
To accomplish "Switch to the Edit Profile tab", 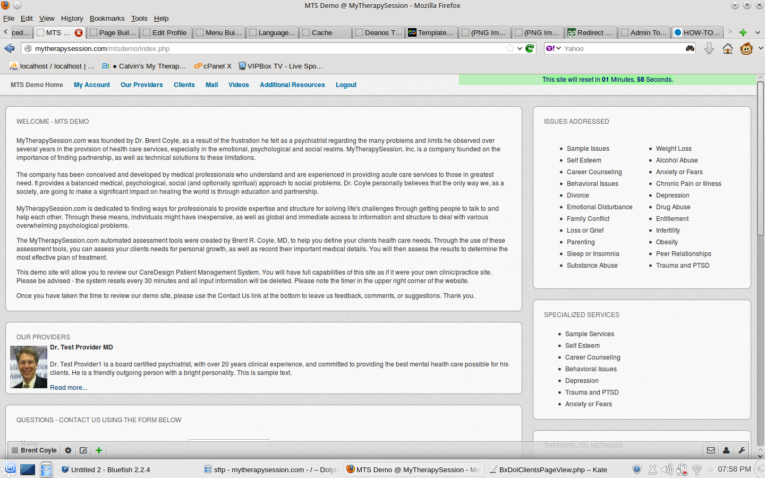I will point(165,32).
